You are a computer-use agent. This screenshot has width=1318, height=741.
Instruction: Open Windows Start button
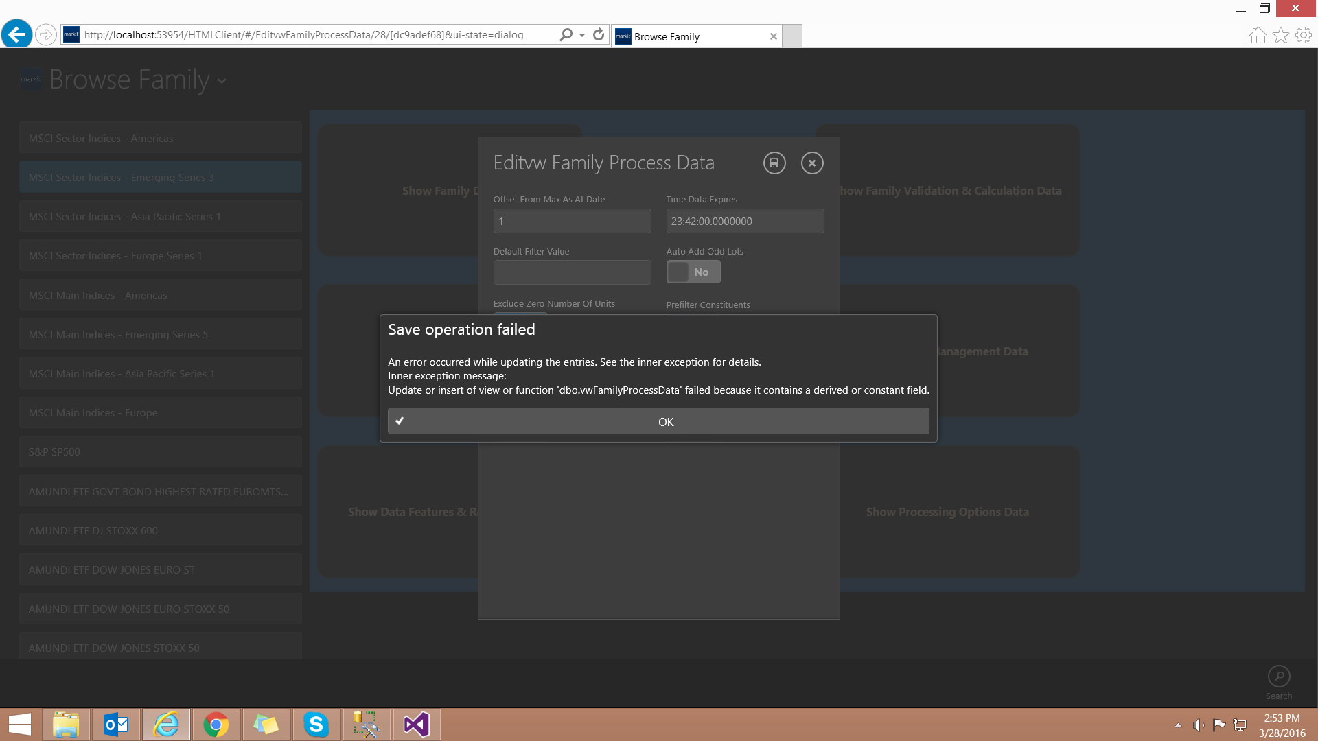(20, 725)
